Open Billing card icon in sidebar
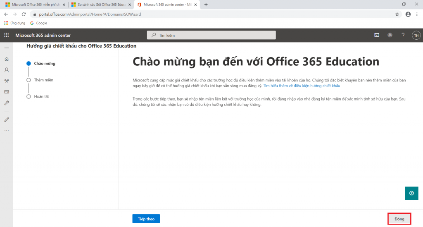Viewport: 423px width, 227px height. [7, 92]
